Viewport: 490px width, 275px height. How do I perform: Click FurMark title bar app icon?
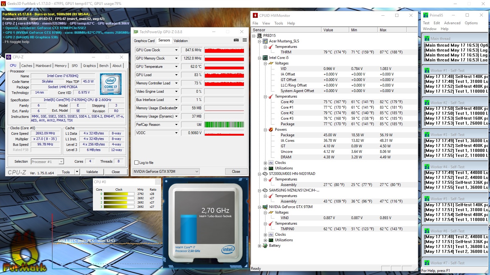tap(3, 4)
